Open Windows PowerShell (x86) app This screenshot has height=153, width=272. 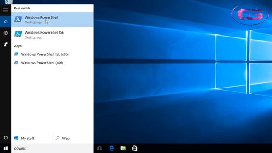[53, 63]
